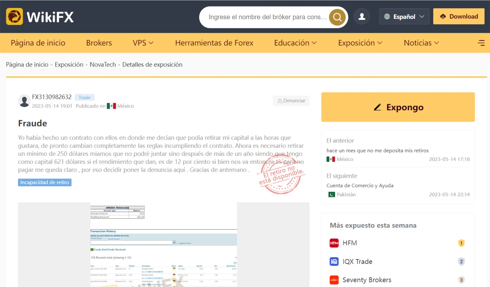Click username FX3130982632
The height and width of the screenshot is (287, 490).
tap(52, 97)
